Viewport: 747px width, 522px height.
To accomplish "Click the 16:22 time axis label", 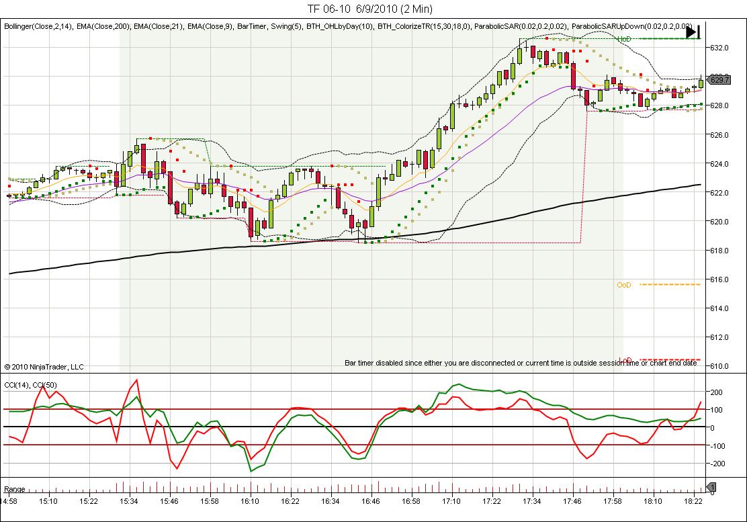I will pos(290,501).
